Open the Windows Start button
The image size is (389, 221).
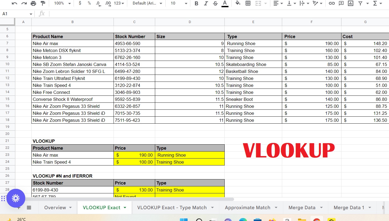coord(184,220)
